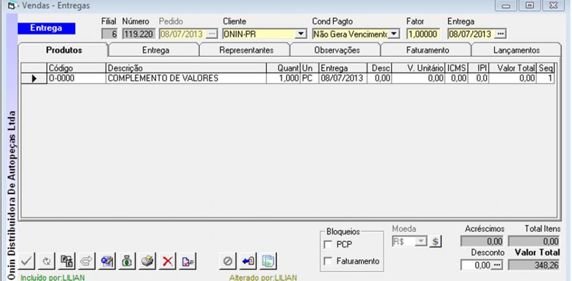The width and height of the screenshot is (572, 281).
Task: Click the Acréscimos value field
Action: [x=482, y=241]
